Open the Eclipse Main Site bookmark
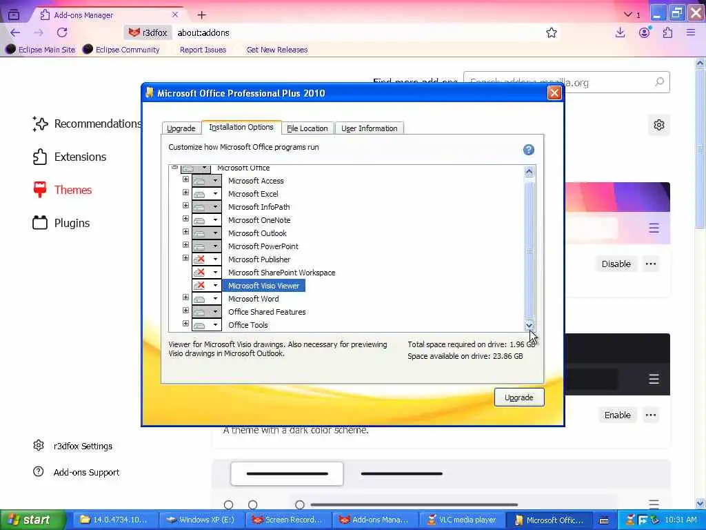Viewport: 706px width, 530px height. point(41,50)
